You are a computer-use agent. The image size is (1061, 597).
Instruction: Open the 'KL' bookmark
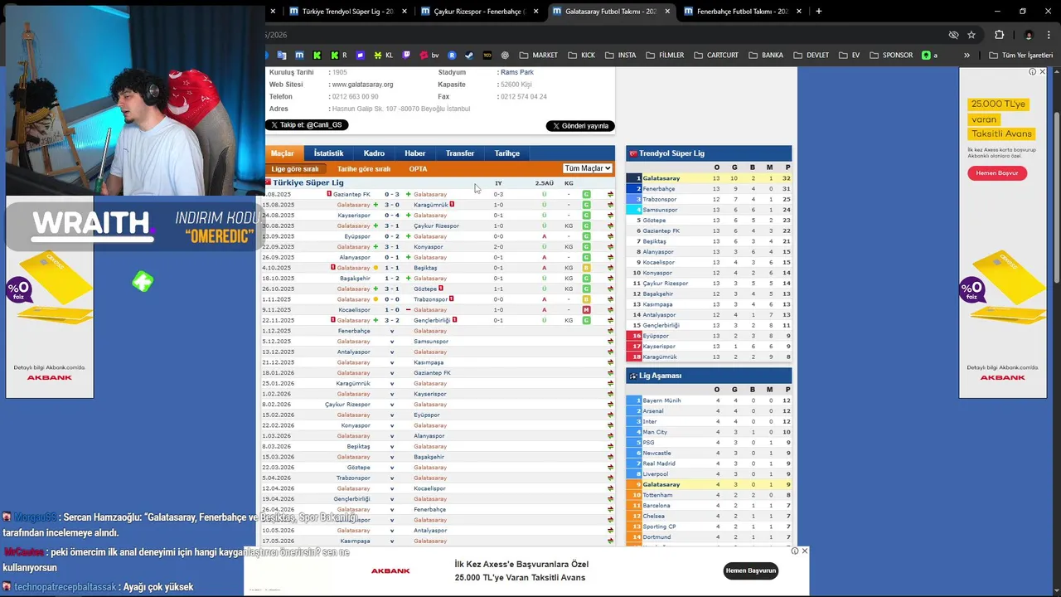coord(383,56)
